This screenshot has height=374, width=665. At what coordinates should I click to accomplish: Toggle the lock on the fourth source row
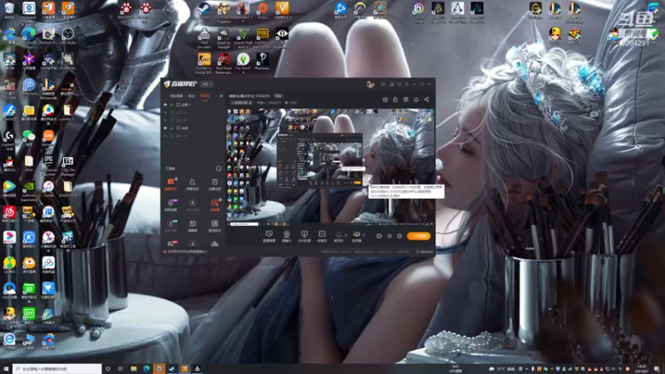(172, 128)
